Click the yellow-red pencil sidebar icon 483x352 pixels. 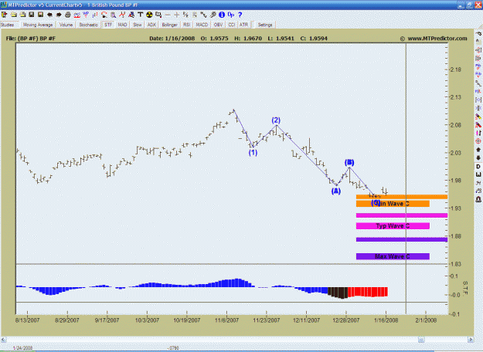[478, 117]
